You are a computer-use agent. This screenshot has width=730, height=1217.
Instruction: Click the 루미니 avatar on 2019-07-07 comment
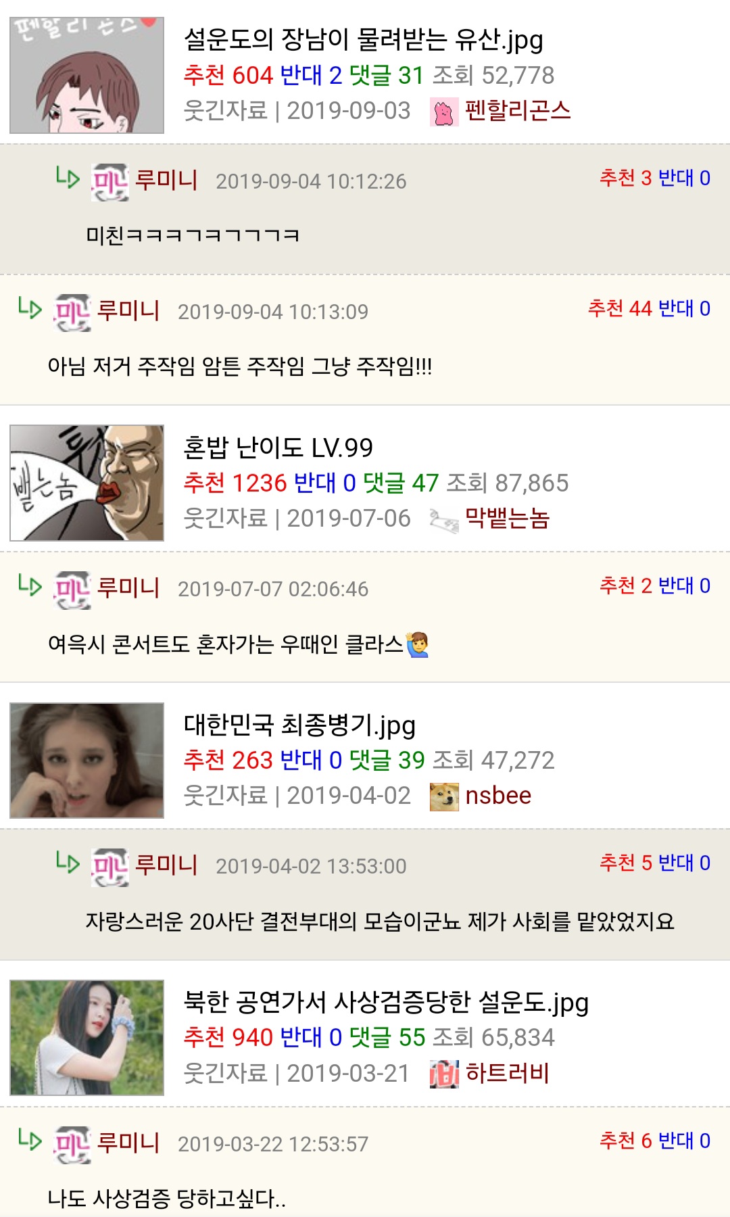[72, 590]
